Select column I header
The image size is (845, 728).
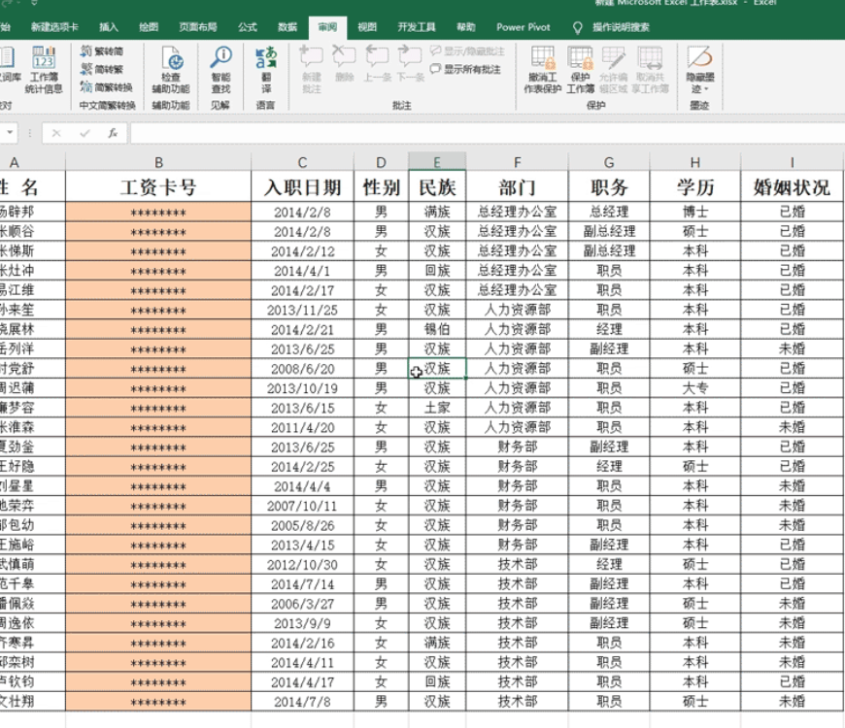792,162
